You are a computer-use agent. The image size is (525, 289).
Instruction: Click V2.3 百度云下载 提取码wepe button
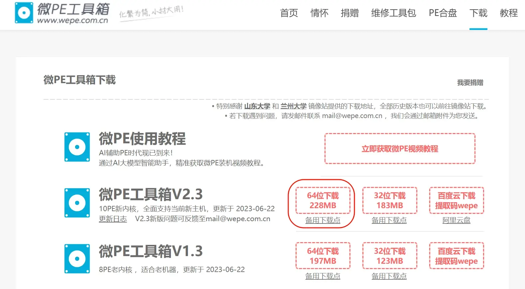tap(457, 201)
